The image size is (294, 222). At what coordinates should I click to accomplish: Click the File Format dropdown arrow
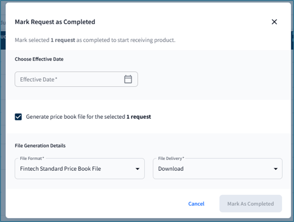click(137, 169)
